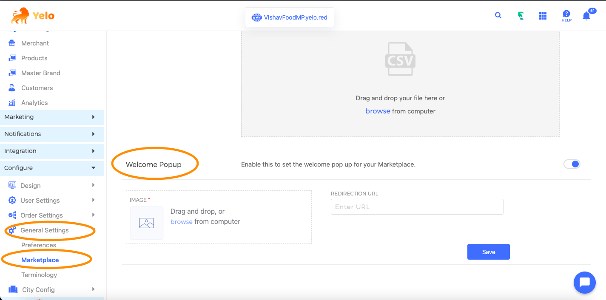606x300 pixels.
Task: Disable the Welcome Popup toggle
Action: (572, 164)
